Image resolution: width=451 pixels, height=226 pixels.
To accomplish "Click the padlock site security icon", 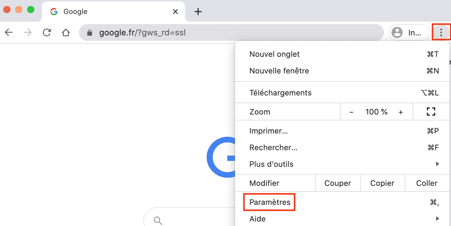I will point(90,32).
